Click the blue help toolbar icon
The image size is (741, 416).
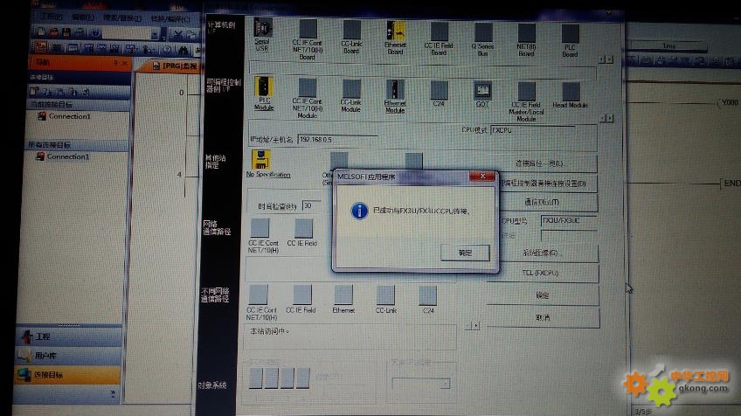pyautogui.click(x=95, y=33)
